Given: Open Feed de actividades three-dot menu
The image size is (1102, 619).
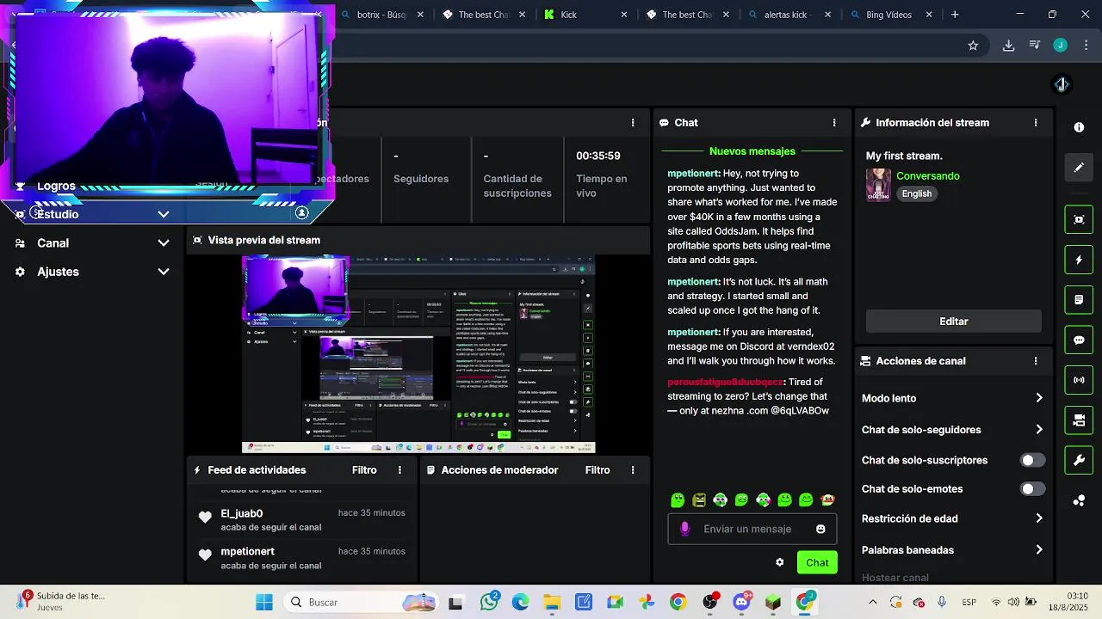Looking at the screenshot, I should click(x=399, y=470).
